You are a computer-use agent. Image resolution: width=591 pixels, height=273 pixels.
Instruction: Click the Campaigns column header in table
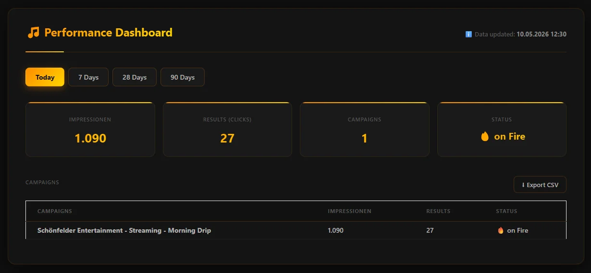(55, 211)
